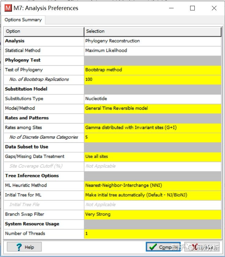Image resolution: width=225 pixels, height=257 pixels.
Task: Click the Number of Threads label
Action: pos(25,233)
